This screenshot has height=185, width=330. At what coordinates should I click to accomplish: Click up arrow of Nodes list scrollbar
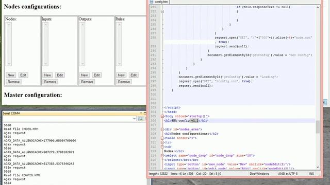9,25
